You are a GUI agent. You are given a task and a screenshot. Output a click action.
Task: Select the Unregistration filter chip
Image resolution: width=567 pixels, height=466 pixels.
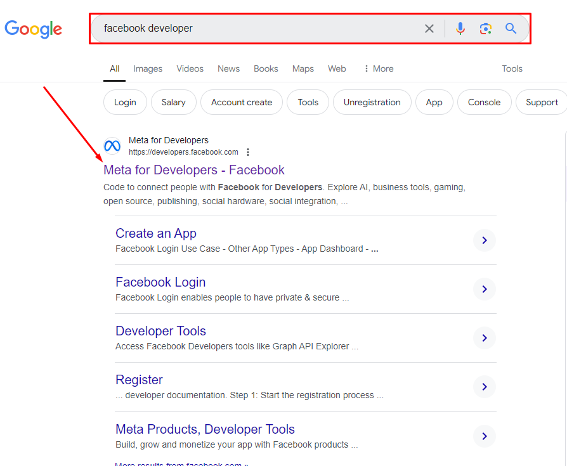tap(372, 102)
